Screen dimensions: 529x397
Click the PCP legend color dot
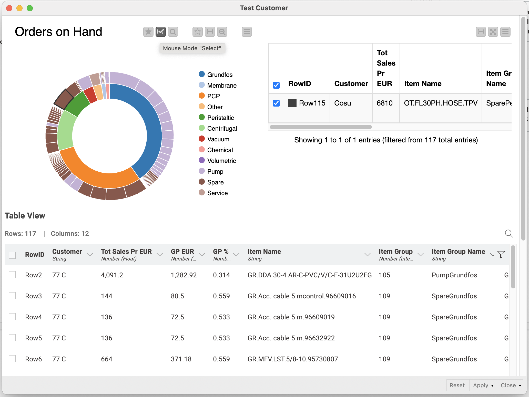click(202, 96)
